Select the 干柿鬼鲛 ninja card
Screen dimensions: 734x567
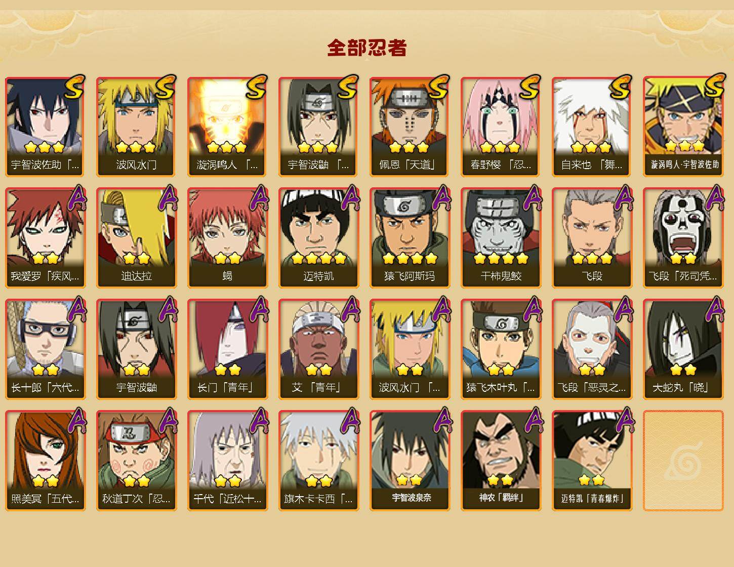[501, 238]
